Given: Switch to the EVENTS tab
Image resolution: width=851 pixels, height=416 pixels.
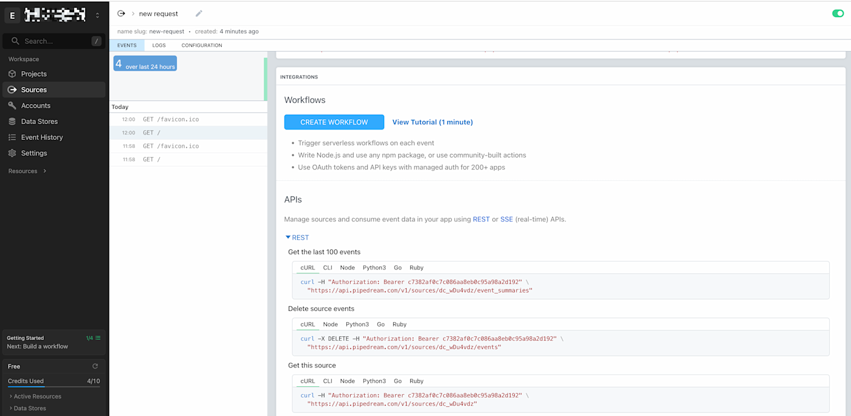Looking at the screenshot, I should pos(127,45).
